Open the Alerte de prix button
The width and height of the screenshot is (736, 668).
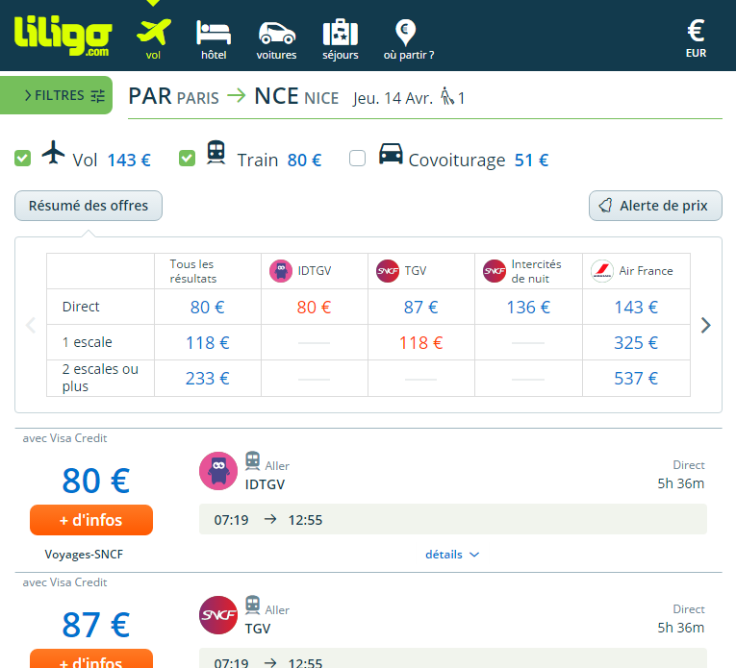(655, 206)
